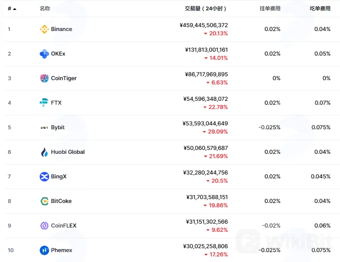340x262 pixels.
Task: Click Binance volume ¥459,445,506,372
Action: [204, 25]
